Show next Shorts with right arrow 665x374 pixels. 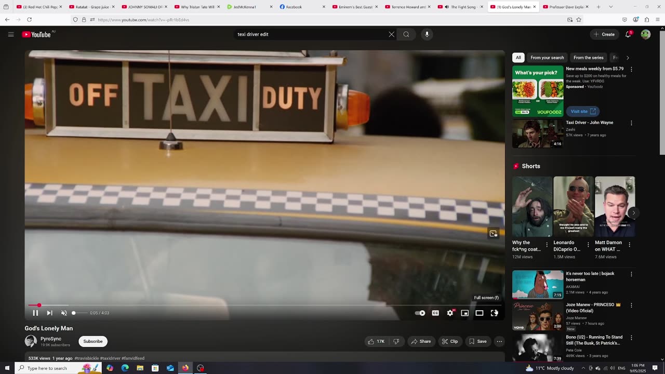pos(633,213)
